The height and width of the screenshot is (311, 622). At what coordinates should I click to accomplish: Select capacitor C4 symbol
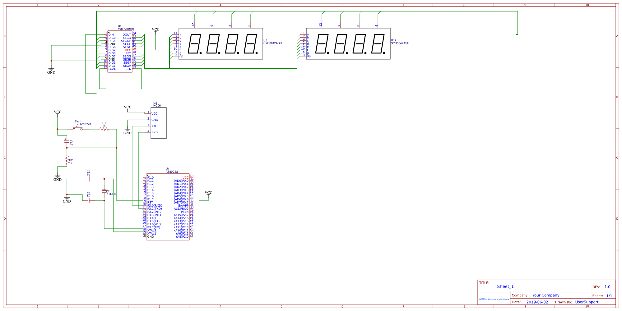coord(67,141)
